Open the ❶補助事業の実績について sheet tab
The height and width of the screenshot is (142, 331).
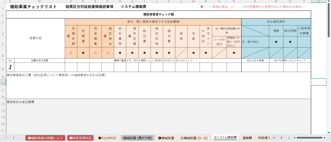click(45, 138)
